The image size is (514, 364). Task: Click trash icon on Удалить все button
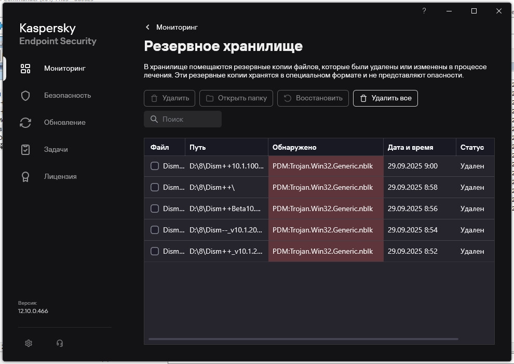point(363,98)
